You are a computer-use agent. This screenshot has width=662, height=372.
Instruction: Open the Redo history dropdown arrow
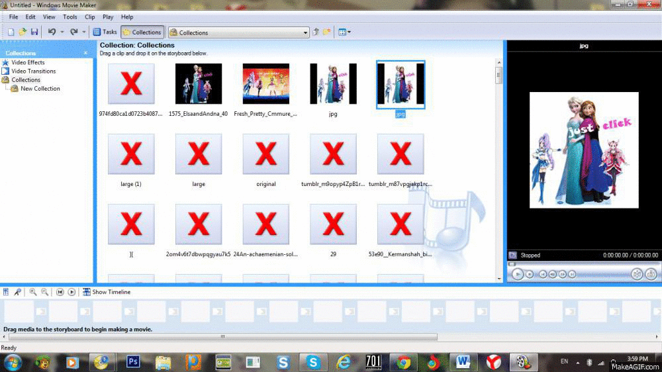84,32
